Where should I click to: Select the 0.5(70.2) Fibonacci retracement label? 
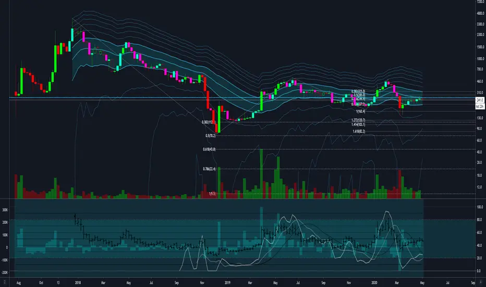point(211,136)
